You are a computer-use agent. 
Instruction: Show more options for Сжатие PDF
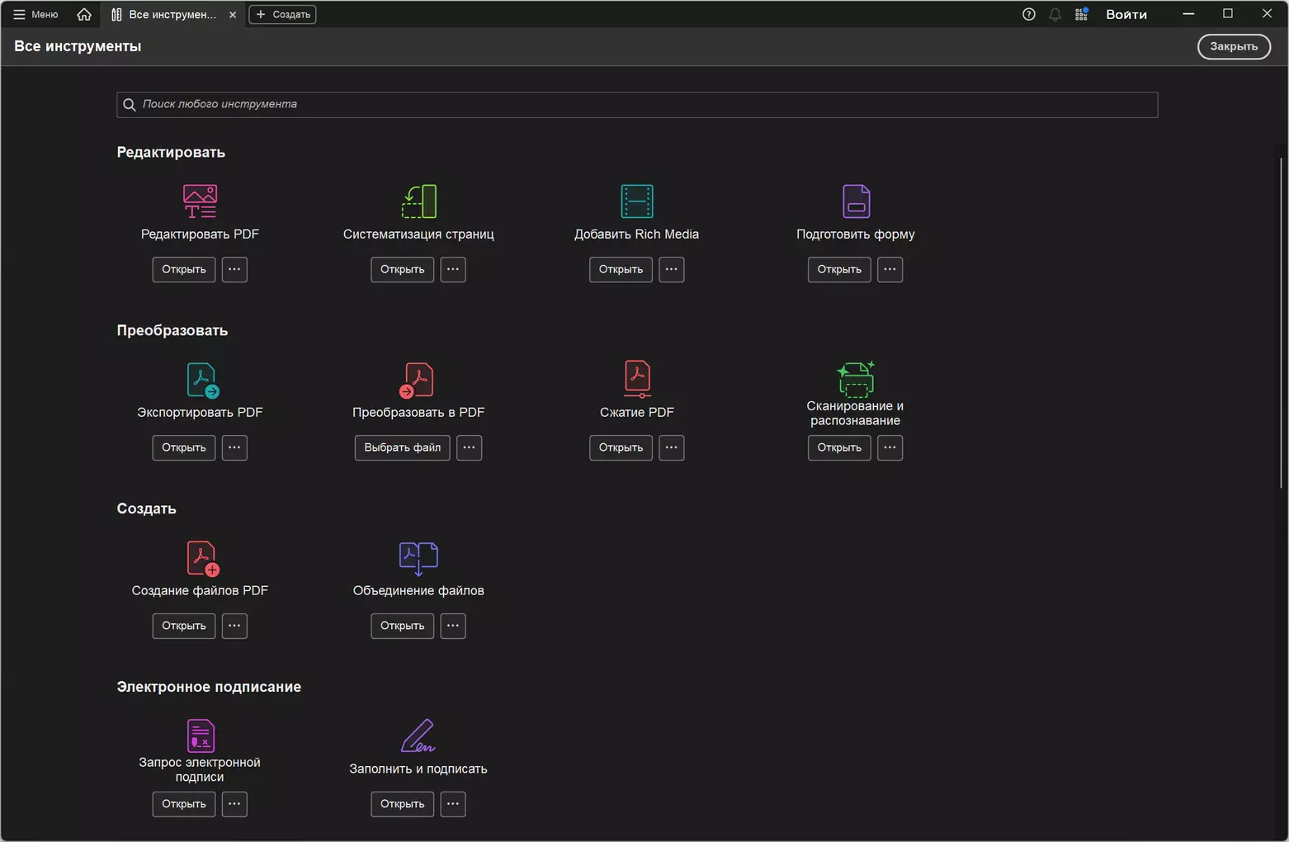tap(672, 447)
